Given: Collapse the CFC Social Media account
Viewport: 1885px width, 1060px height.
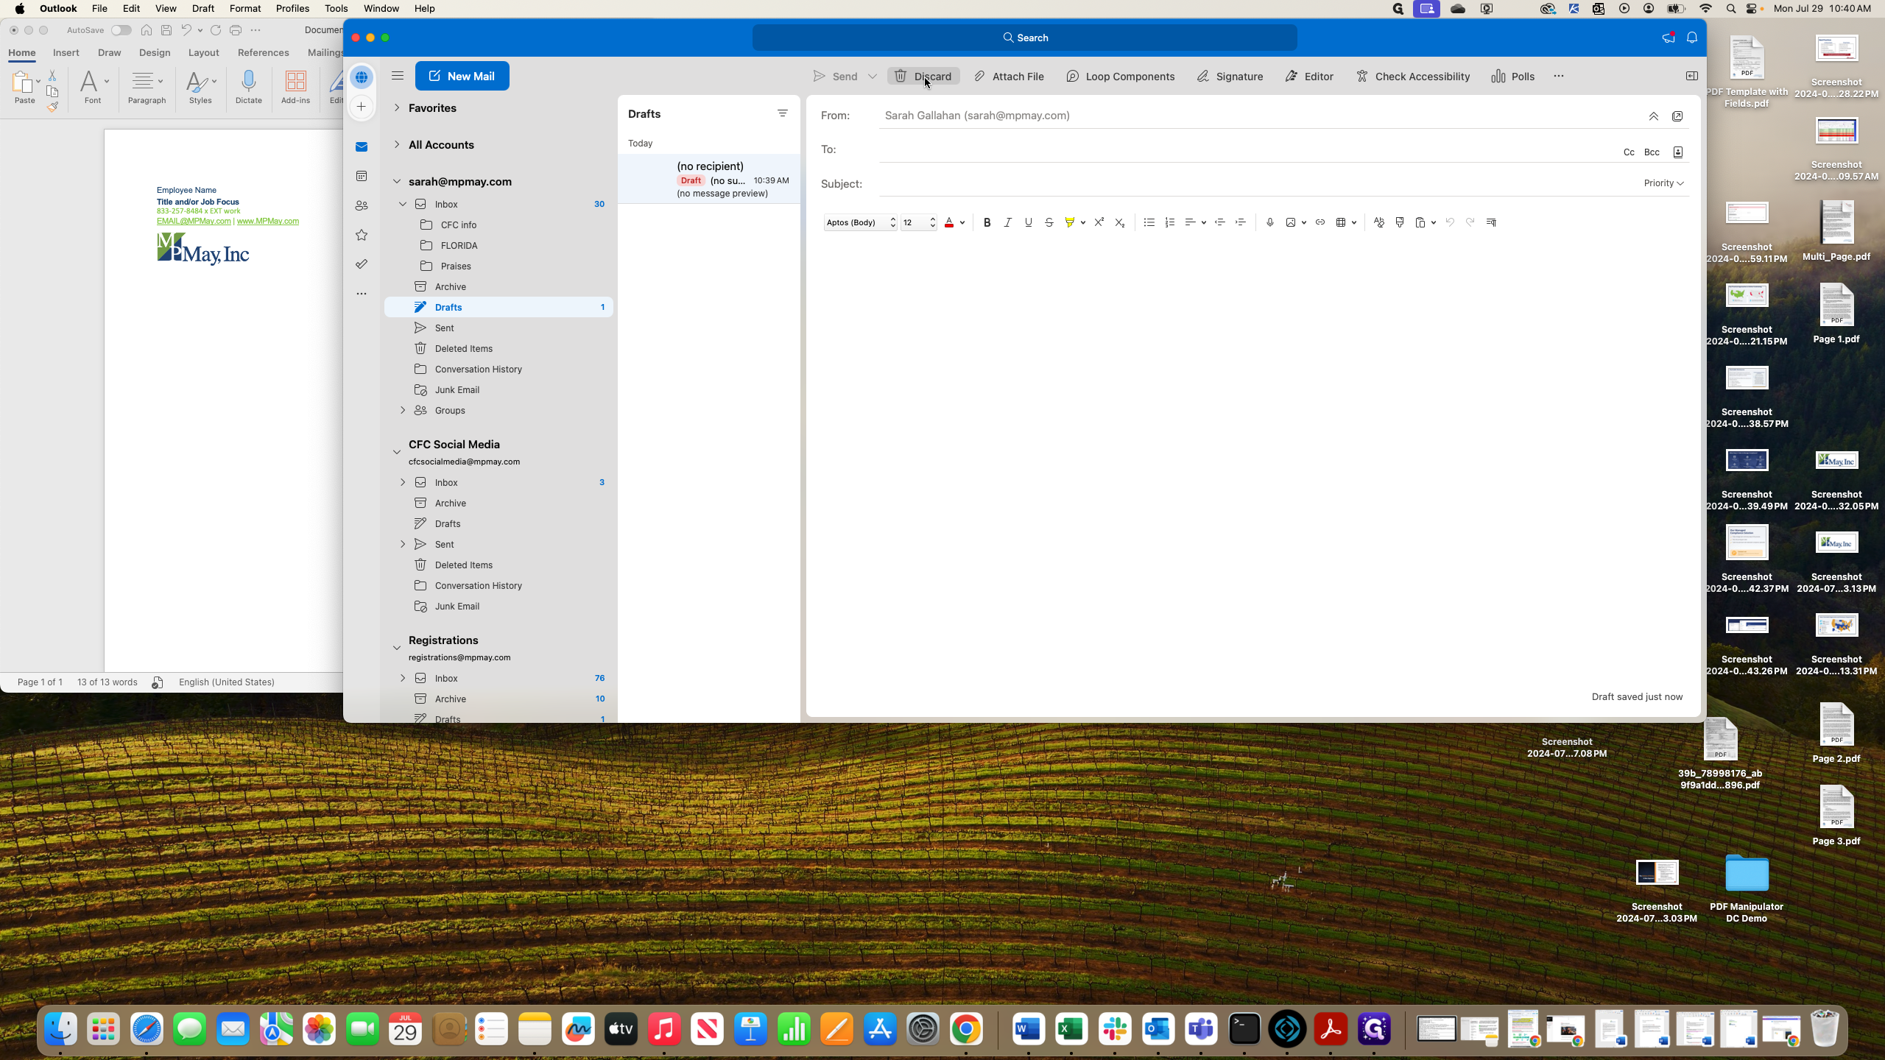Looking at the screenshot, I should pyautogui.click(x=397, y=452).
